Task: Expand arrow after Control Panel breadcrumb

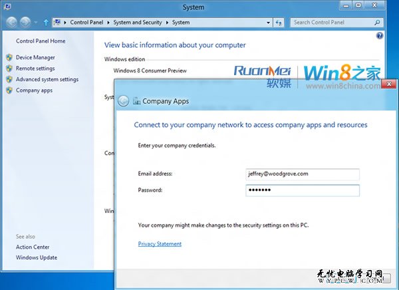Action: click(x=108, y=23)
